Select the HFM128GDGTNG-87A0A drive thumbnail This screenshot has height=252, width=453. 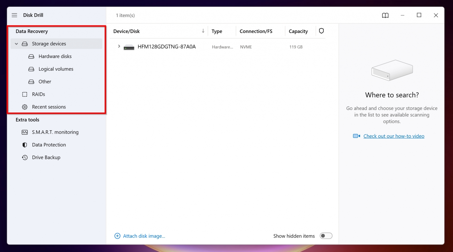tap(129, 47)
